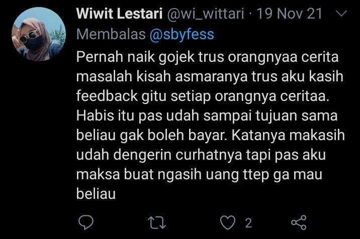Click the line 'maksa buat ngasih uang'
Screen dimensions: 360x239
pyautogui.click(x=157, y=174)
